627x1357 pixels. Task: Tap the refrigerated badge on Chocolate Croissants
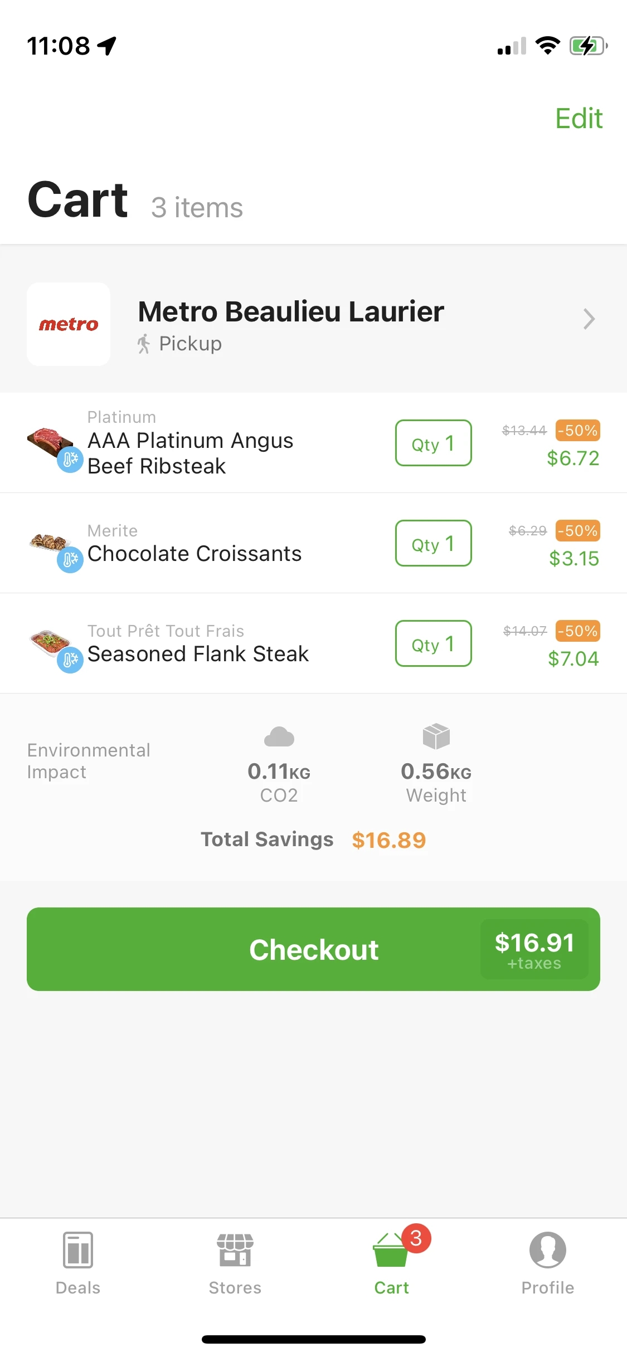pyautogui.click(x=70, y=559)
